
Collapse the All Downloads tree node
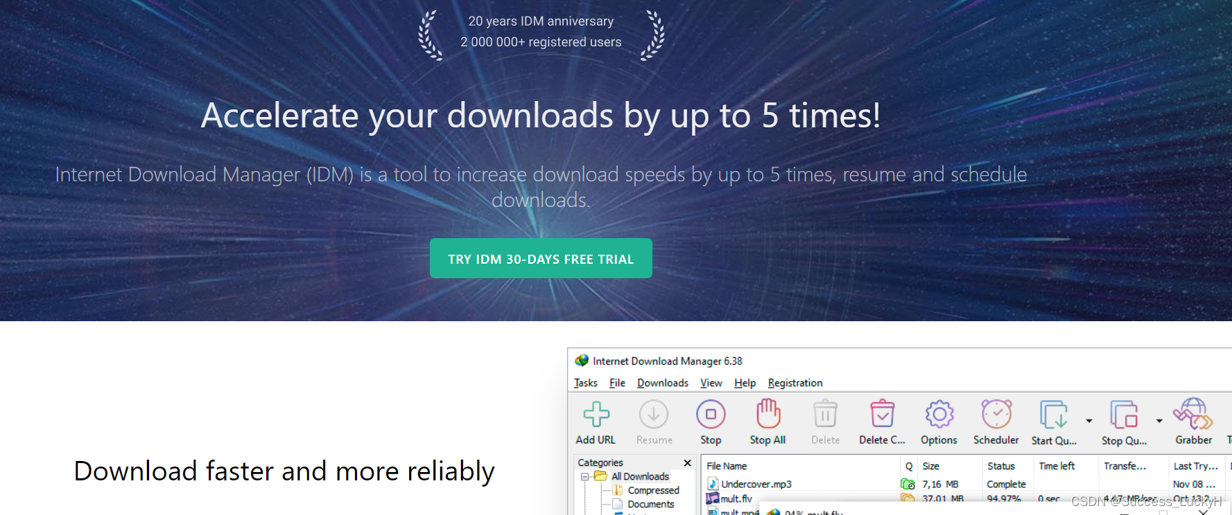(585, 476)
